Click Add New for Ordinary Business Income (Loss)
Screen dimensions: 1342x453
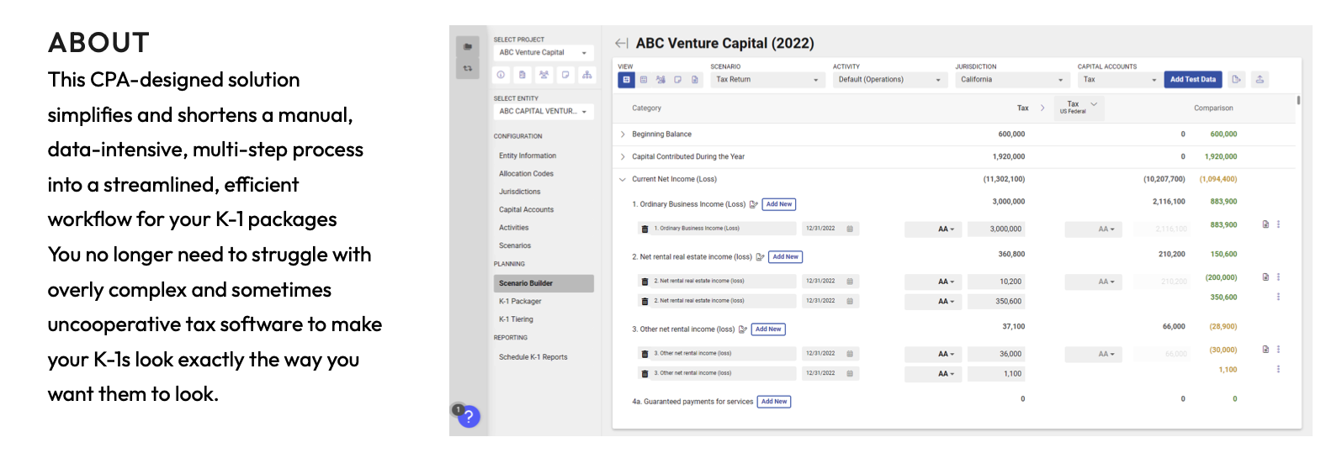(x=779, y=204)
